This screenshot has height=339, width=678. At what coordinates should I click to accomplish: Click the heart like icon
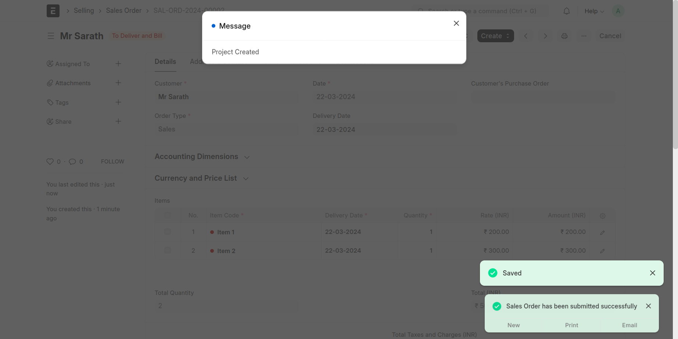point(50,162)
